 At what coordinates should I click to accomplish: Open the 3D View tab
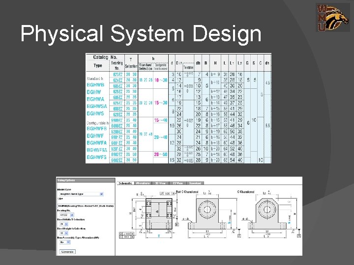click(x=160, y=183)
